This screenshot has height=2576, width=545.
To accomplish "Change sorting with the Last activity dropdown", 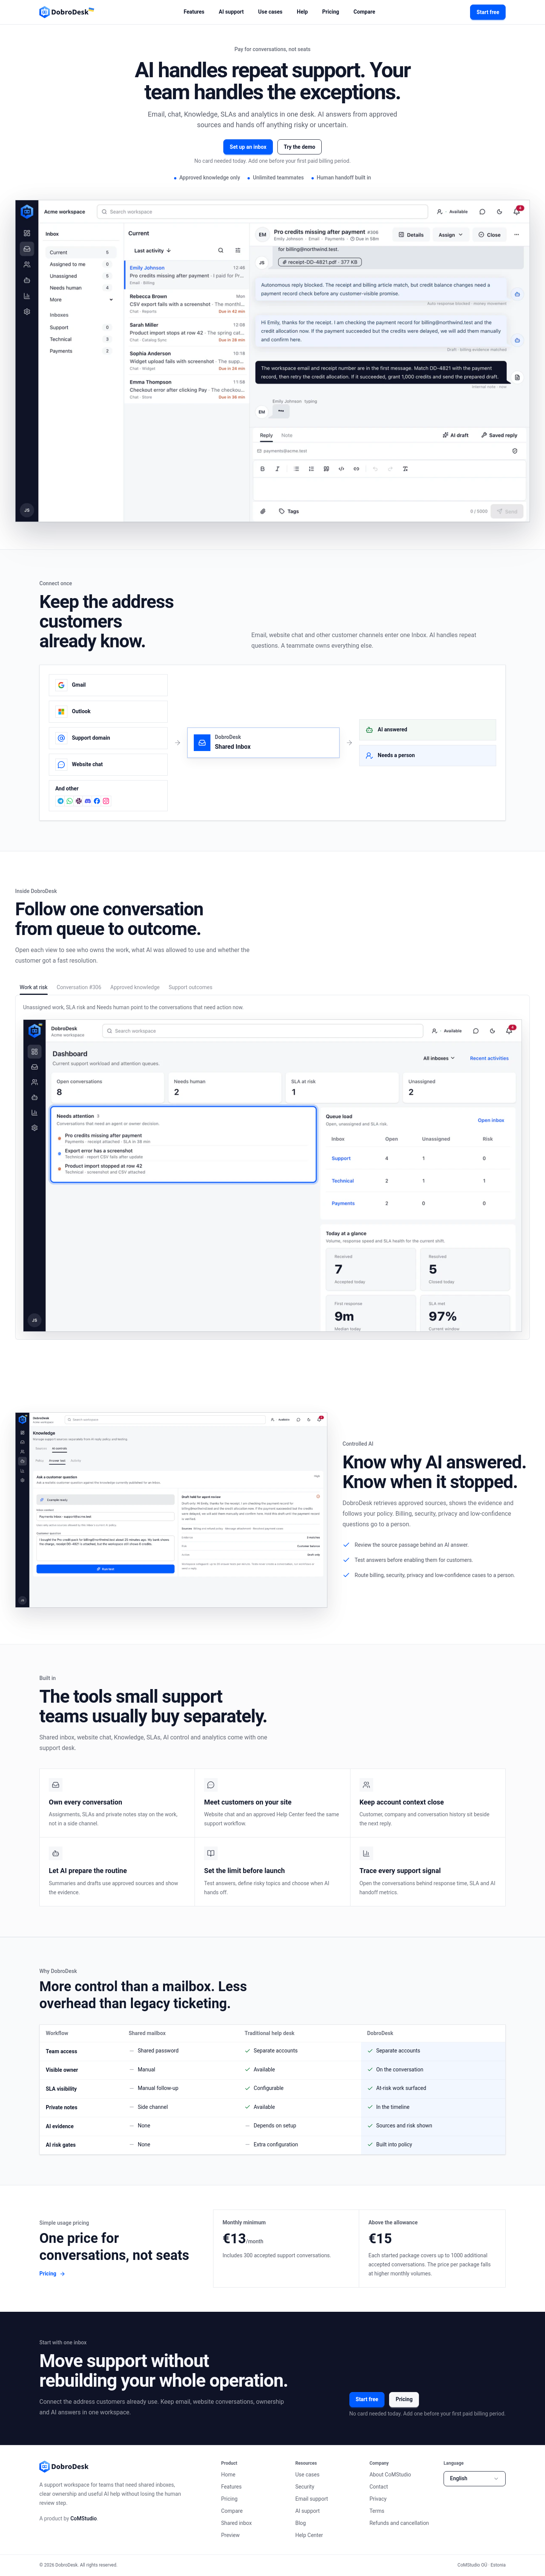I will coord(152,251).
